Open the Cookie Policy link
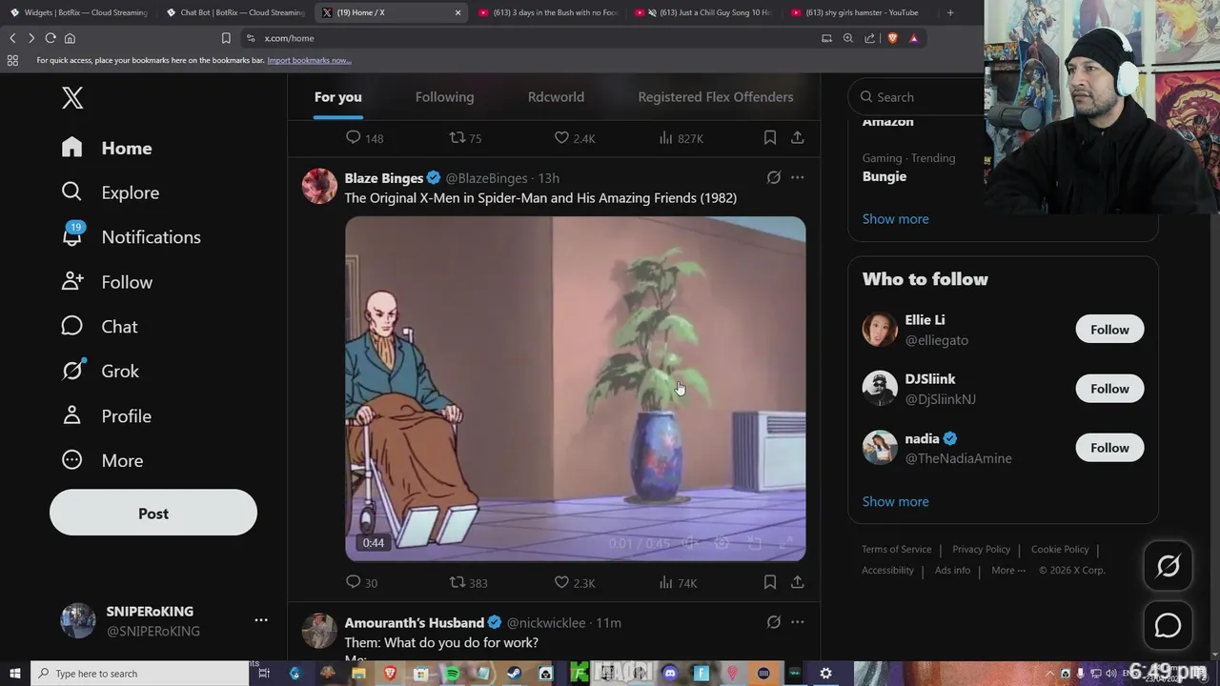This screenshot has width=1220, height=686. point(1060,550)
